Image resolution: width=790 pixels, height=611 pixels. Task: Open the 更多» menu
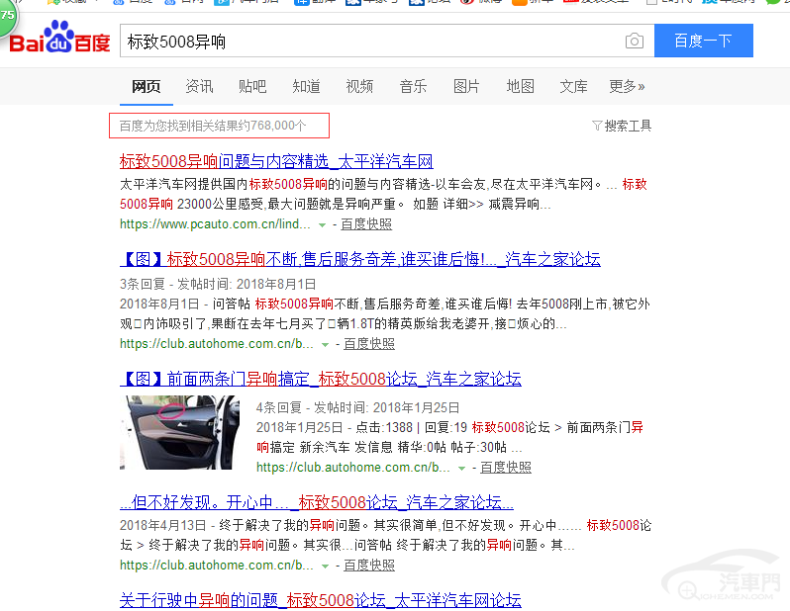coord(627,87)
